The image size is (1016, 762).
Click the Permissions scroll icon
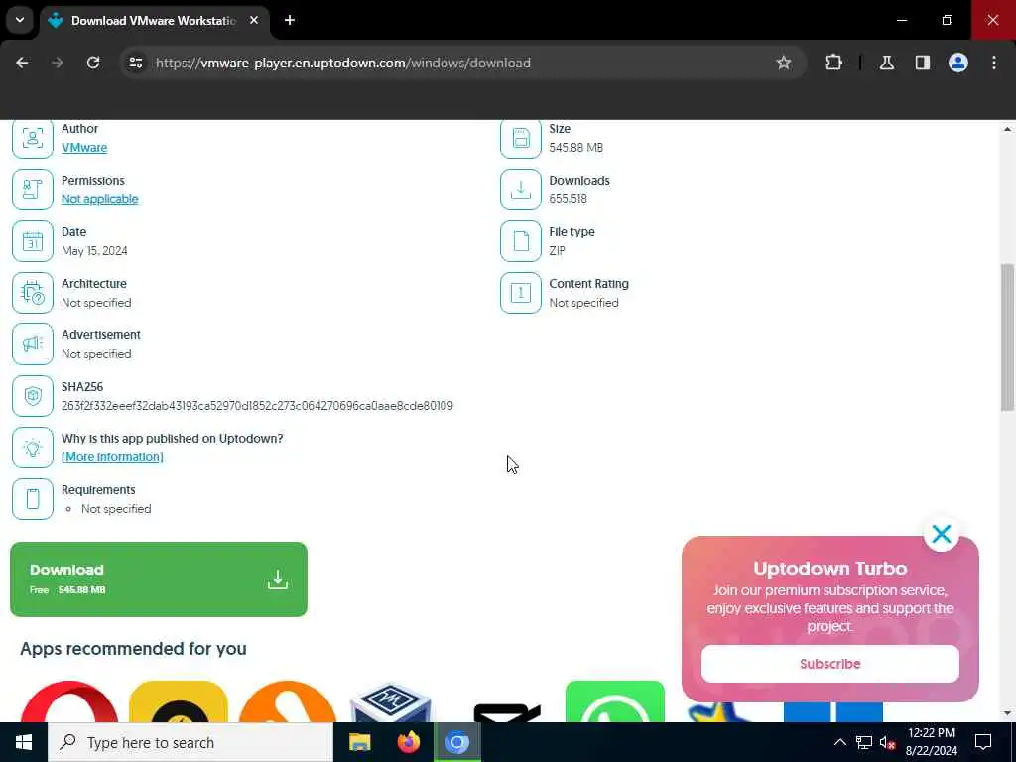pos(33,190)
